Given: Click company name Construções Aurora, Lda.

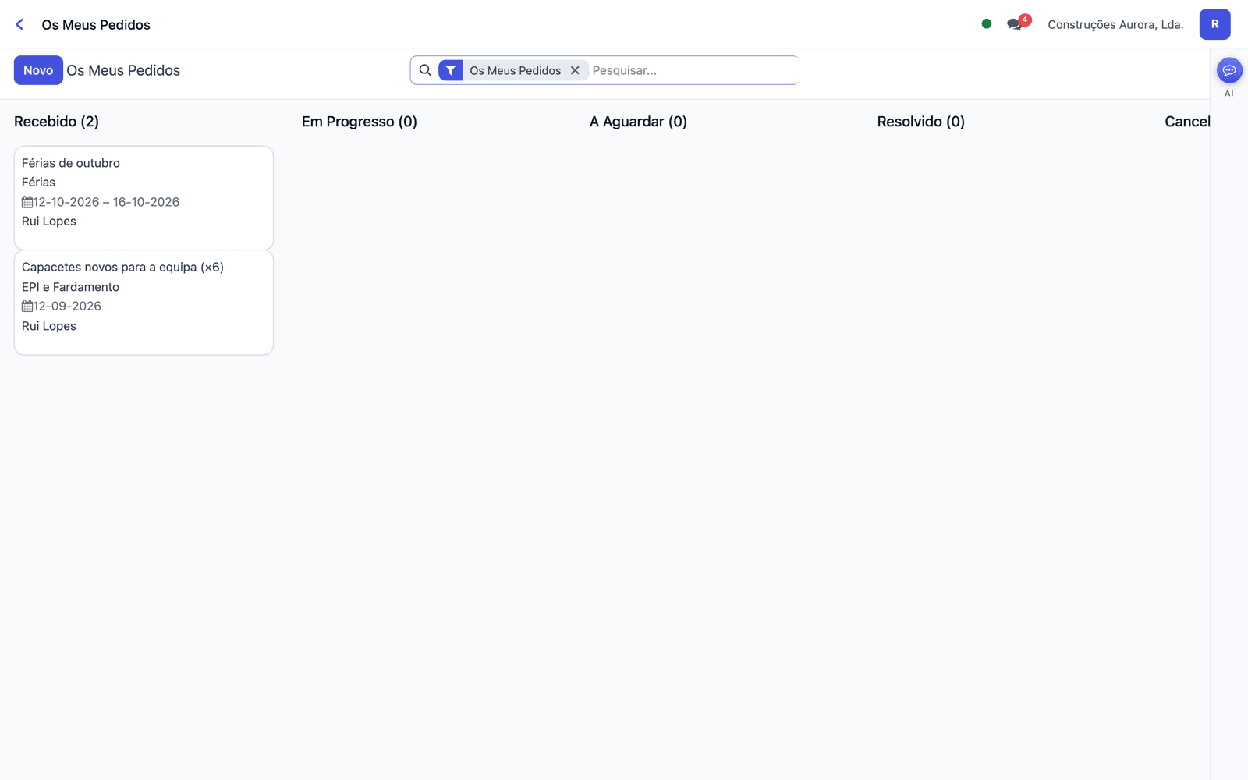Looking at the screenshot, I should pos(1115,24).
